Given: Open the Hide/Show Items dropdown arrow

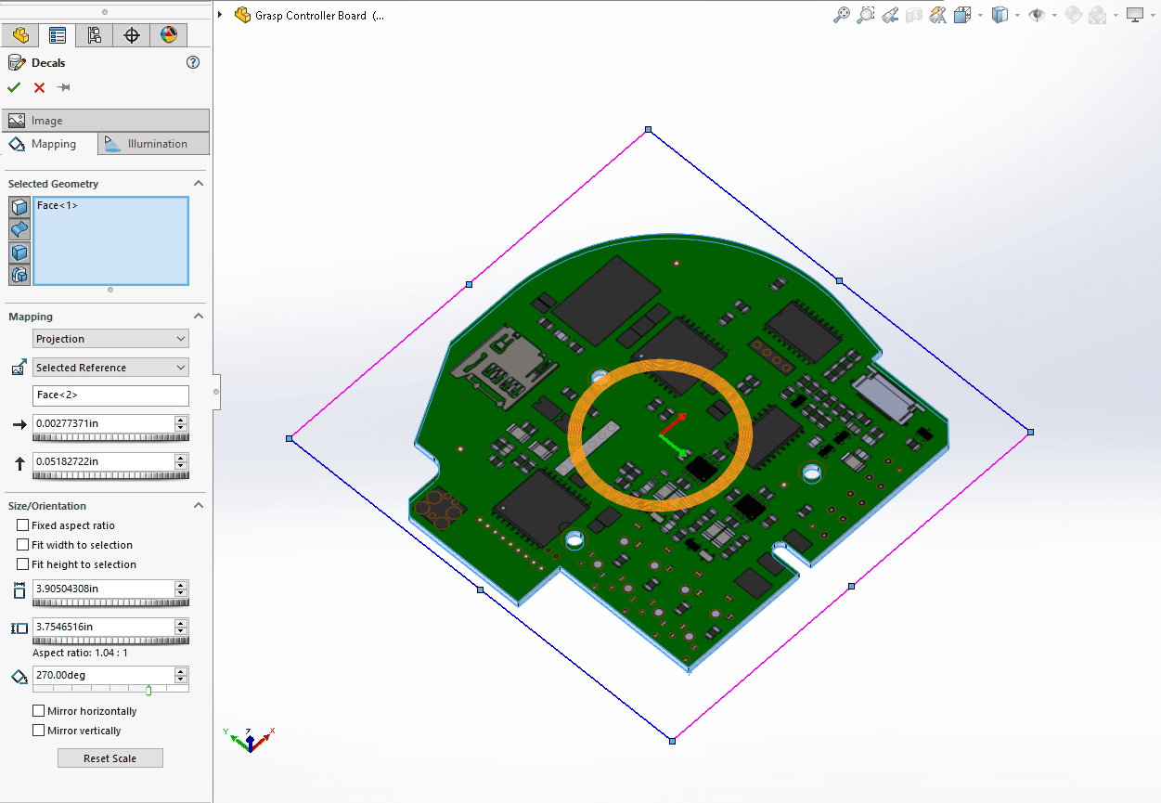Looking at the screenshot, I should 1055,16.
